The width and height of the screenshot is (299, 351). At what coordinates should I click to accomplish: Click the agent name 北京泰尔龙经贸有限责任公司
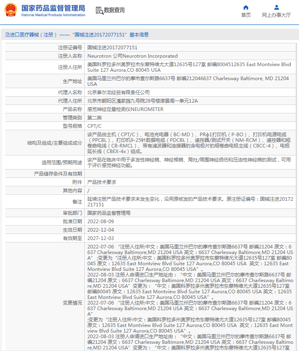pyautogui.click(x=119, y=92)
